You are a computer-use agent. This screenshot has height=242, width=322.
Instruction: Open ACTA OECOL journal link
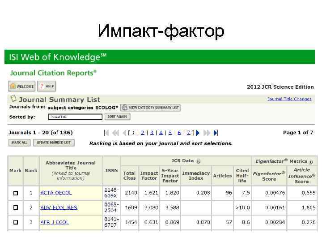[x=56, y=193]
